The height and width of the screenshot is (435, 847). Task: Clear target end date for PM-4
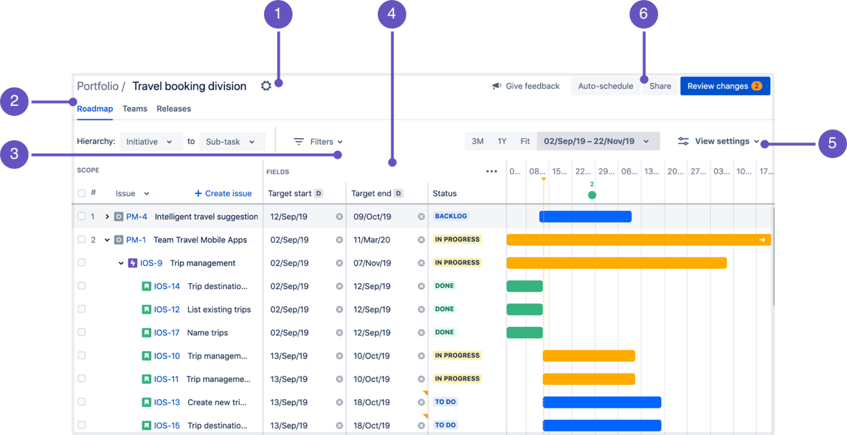point(421,217)
